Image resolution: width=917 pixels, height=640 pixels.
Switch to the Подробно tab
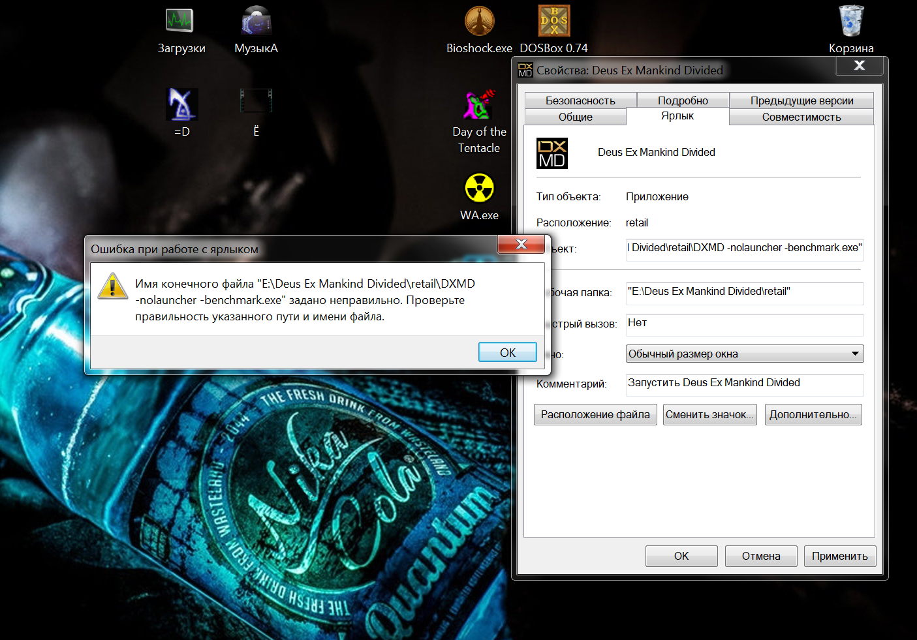tap(683, 100)
